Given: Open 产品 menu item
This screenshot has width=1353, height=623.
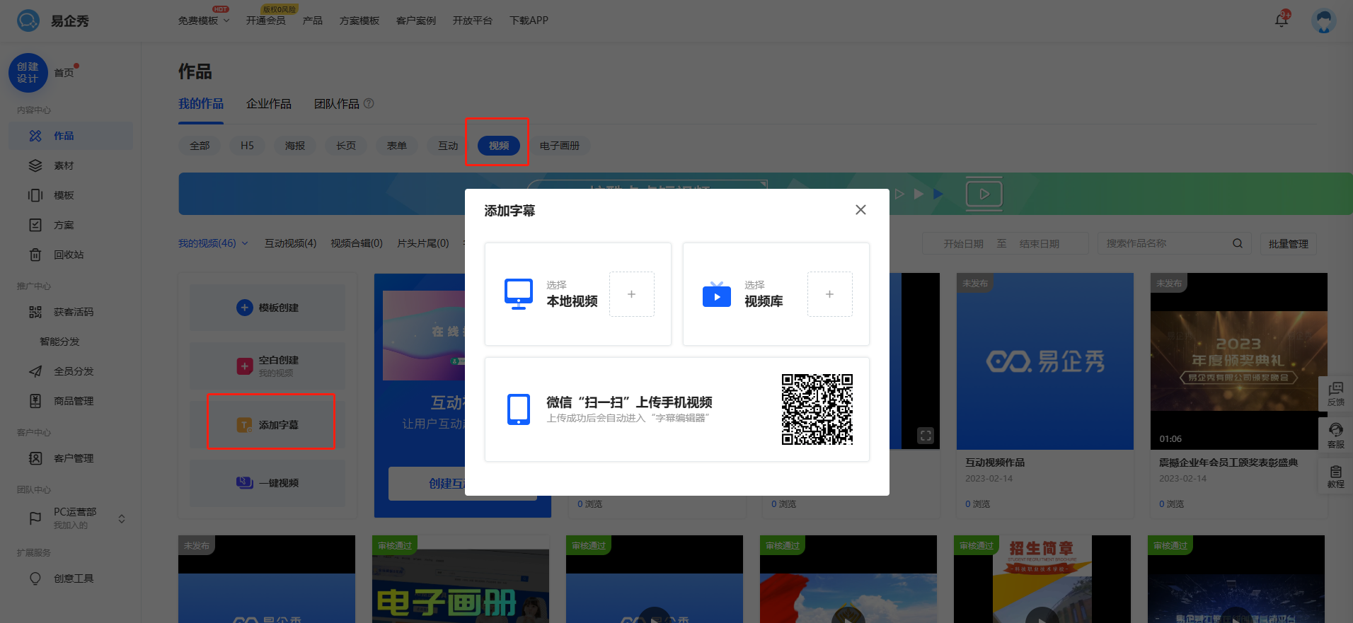Looking at the screenshot, I should (x=312, y=21).
